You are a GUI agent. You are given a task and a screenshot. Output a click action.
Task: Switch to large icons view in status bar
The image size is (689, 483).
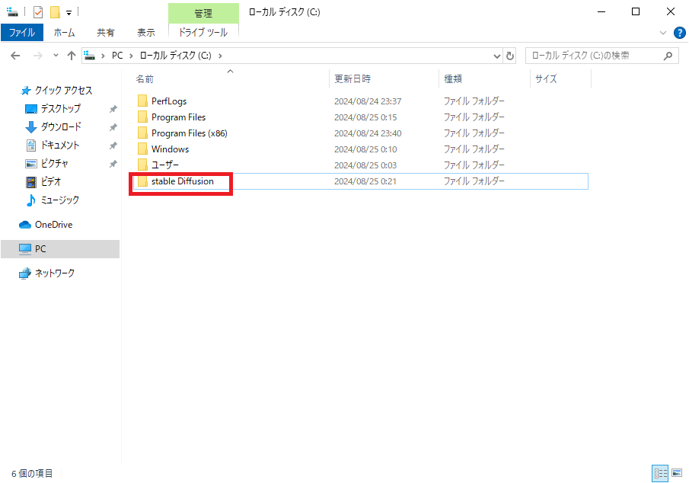tap(676, 473)
